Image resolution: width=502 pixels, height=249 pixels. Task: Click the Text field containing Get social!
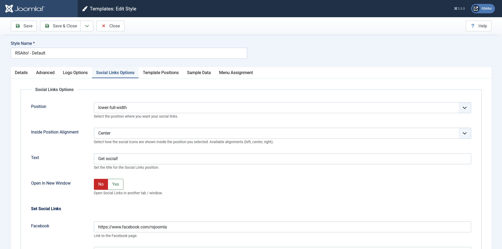coord(282,159)
